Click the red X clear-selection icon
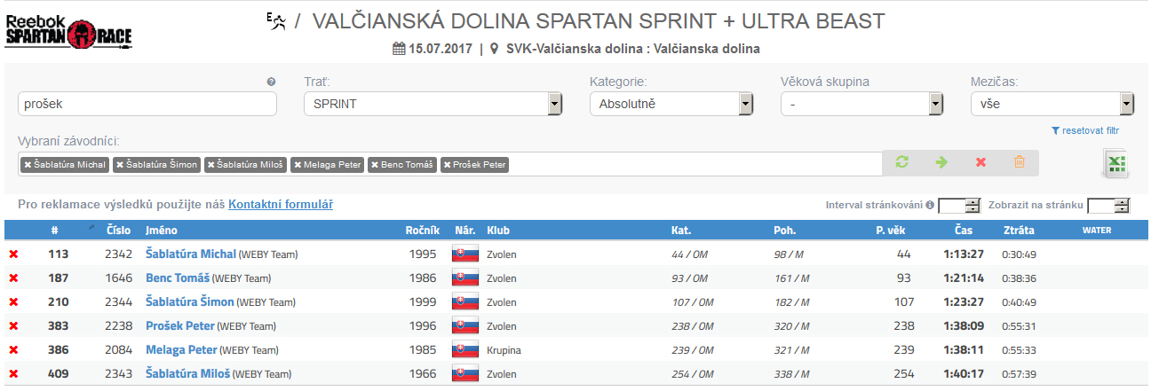The height and width of the screenshot is (391, 1151). pyautogui.click(x=980, y=162)
